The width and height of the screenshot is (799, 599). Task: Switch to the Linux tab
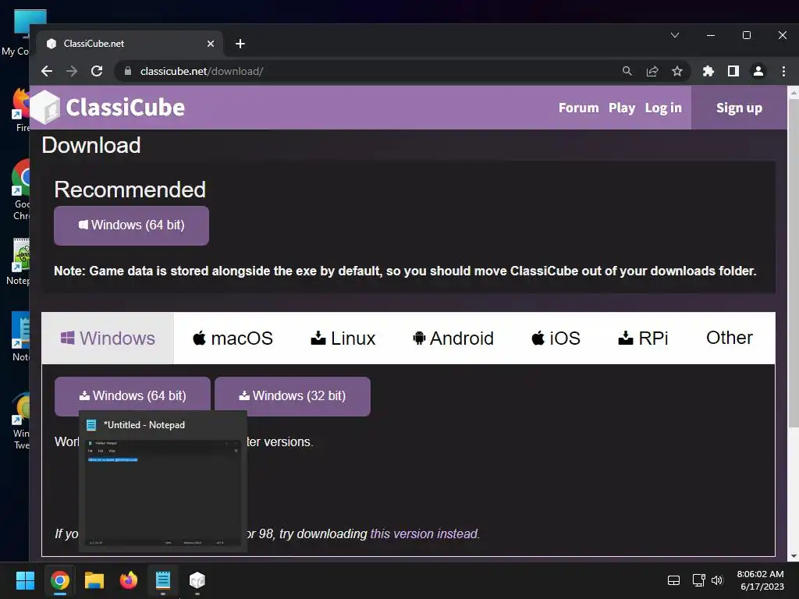pos(343,338)
